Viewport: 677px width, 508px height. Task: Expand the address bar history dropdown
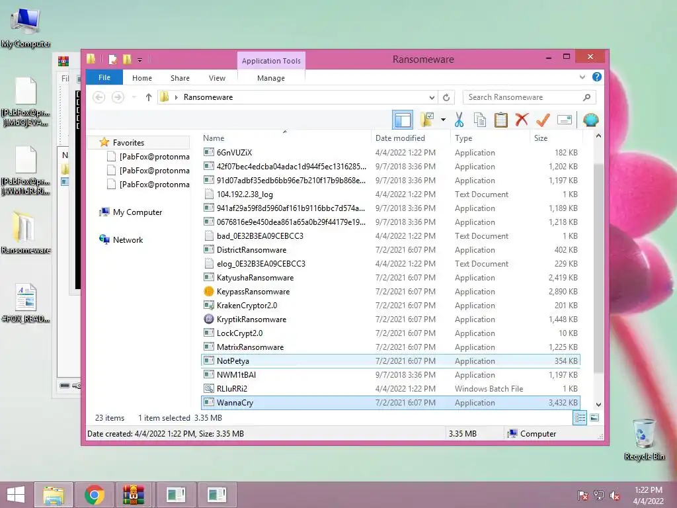click(432, 97)
